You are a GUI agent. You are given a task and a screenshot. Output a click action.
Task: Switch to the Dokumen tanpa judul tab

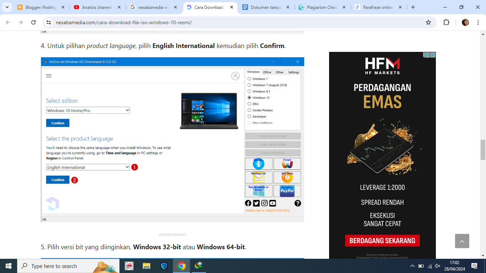click(265, 7)
